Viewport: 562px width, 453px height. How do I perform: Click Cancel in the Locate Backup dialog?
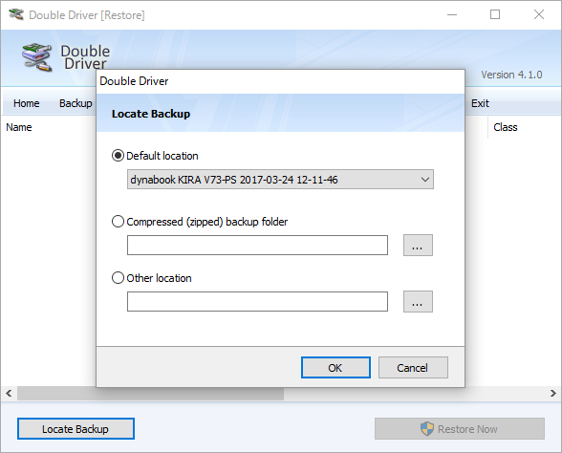point(413,367)
